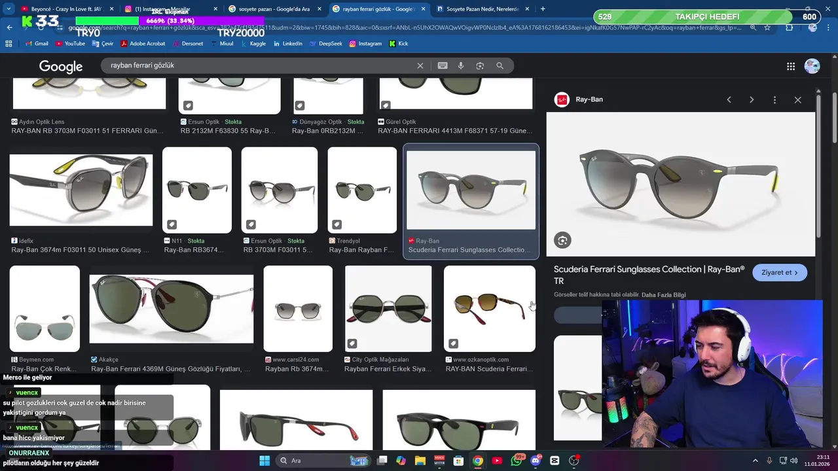
Task: Open the N11 Ray-Ban RB3674 thumbnail
Action: tap(197, 190)
